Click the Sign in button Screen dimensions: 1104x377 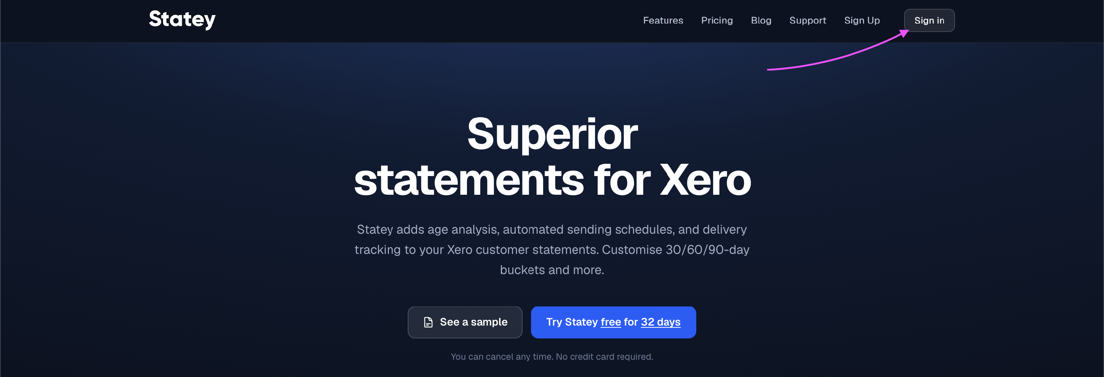pos(929,21)
